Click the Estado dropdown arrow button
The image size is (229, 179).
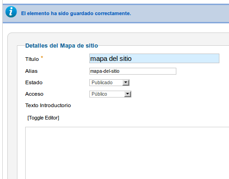tap(126, 82)
